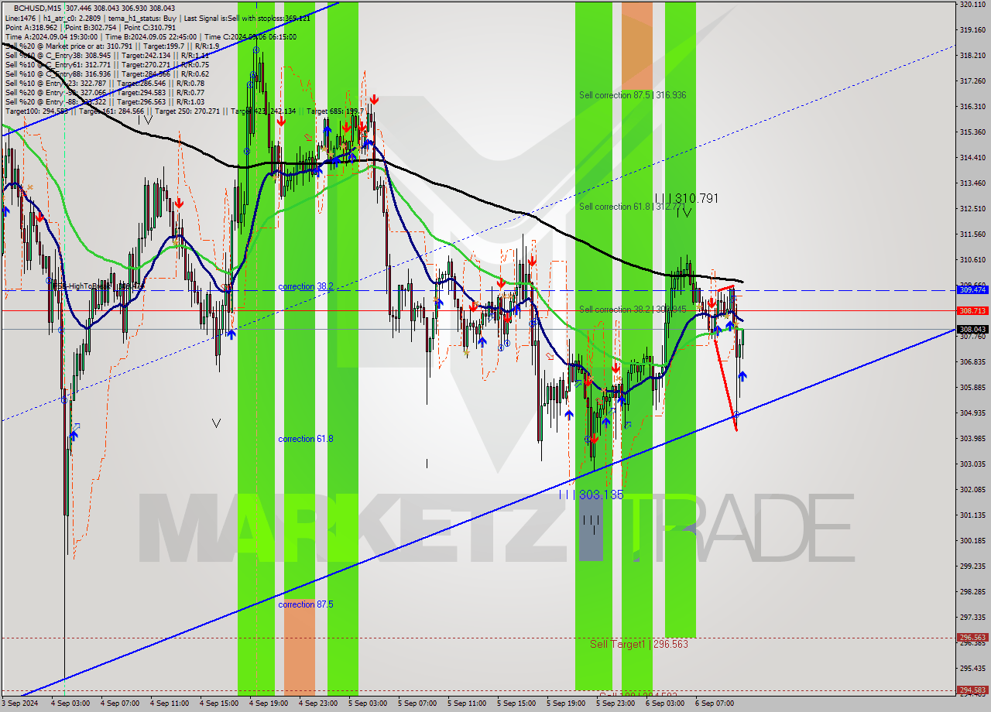Select the blue 'correction 61.8' label
Viewport: 991px width, 712px height.
(x=306, y=439)
